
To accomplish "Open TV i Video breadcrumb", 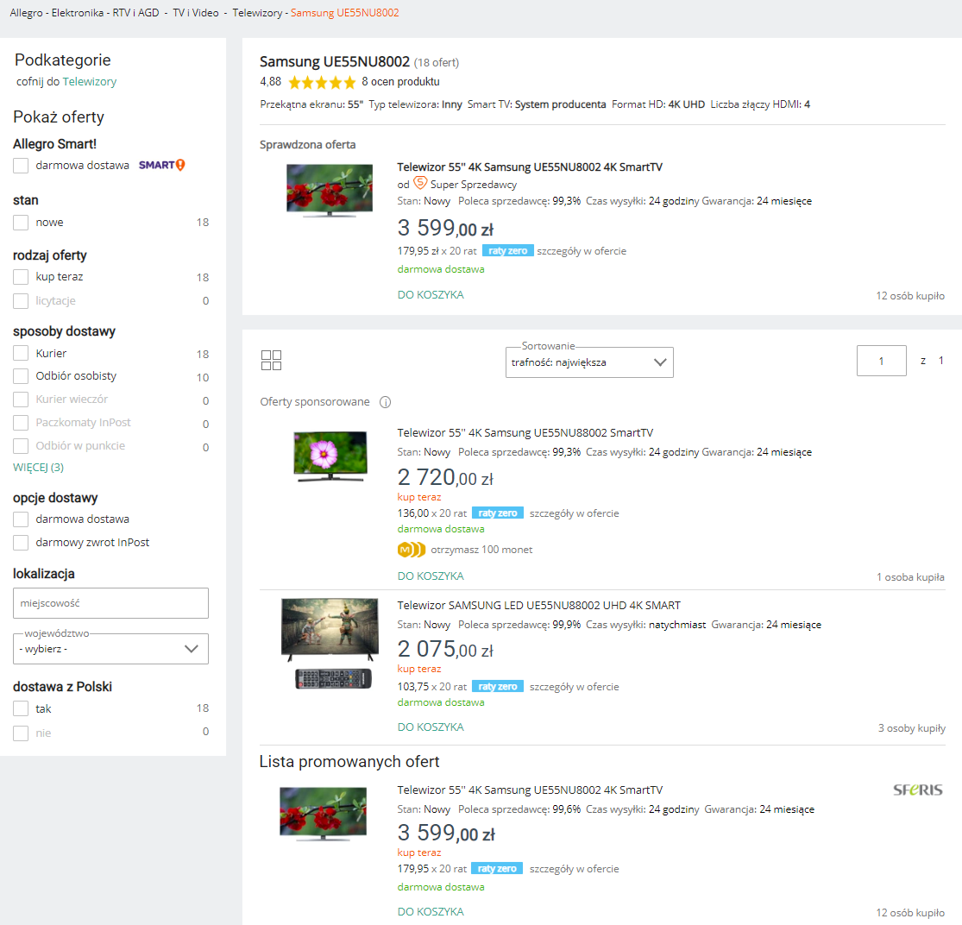I will click(x=196, y=13).
